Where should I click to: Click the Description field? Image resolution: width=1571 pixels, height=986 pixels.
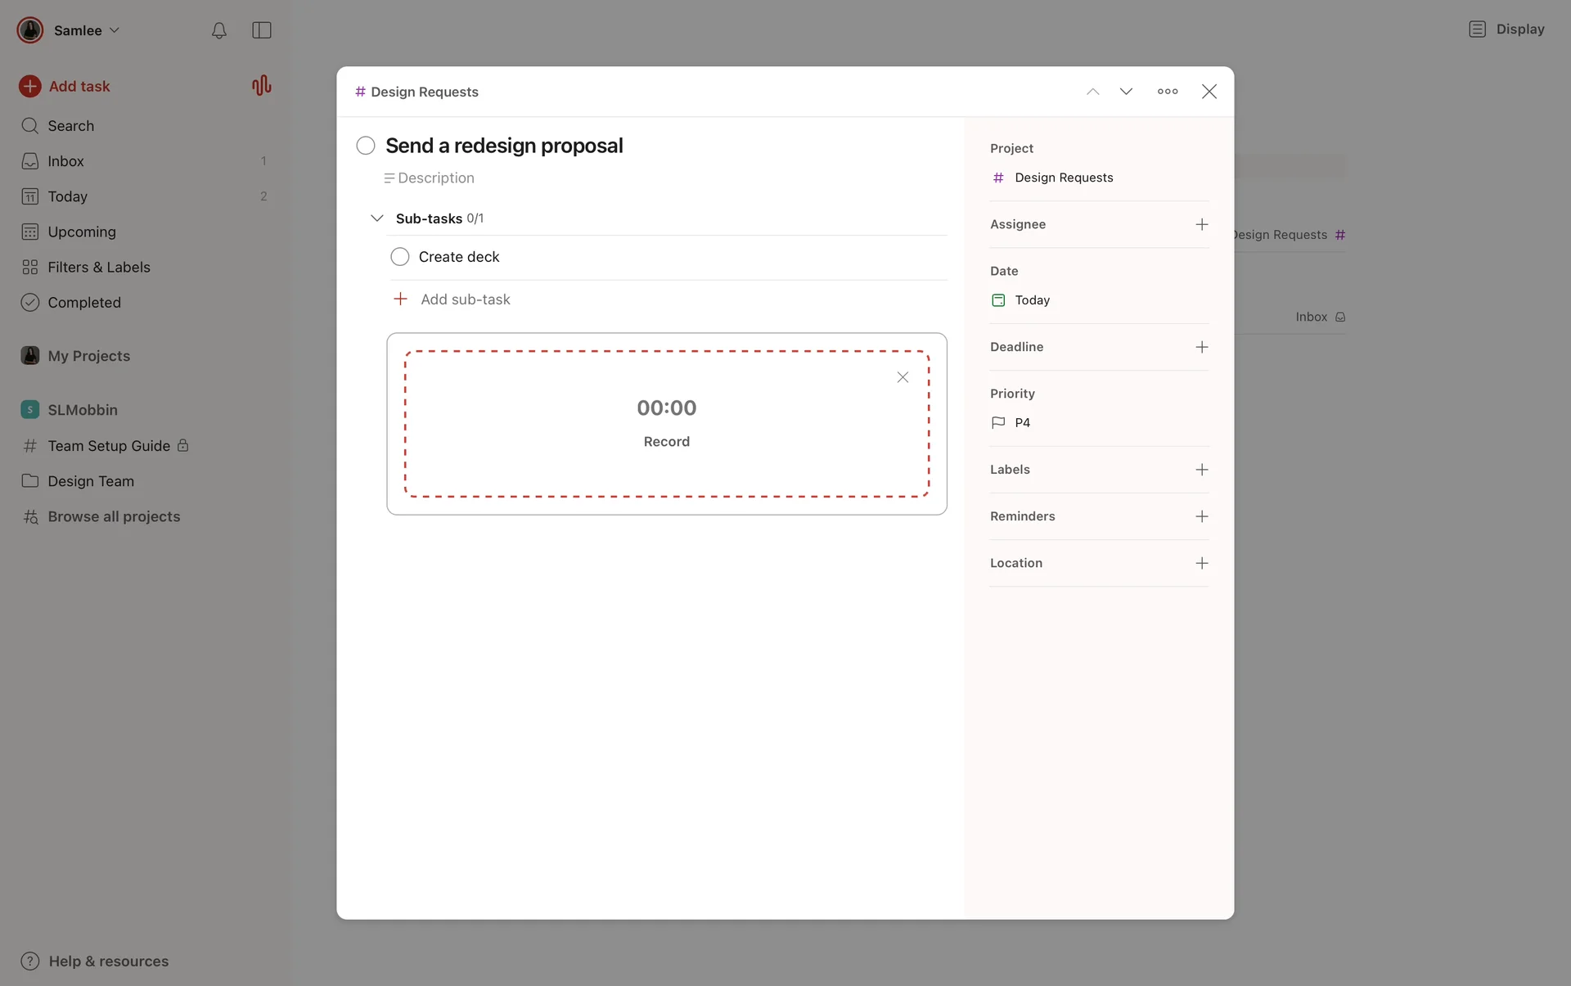point(435,178)
